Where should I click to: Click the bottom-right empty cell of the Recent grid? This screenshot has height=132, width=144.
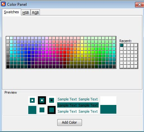pyautogui.click(x=136, y=67)
